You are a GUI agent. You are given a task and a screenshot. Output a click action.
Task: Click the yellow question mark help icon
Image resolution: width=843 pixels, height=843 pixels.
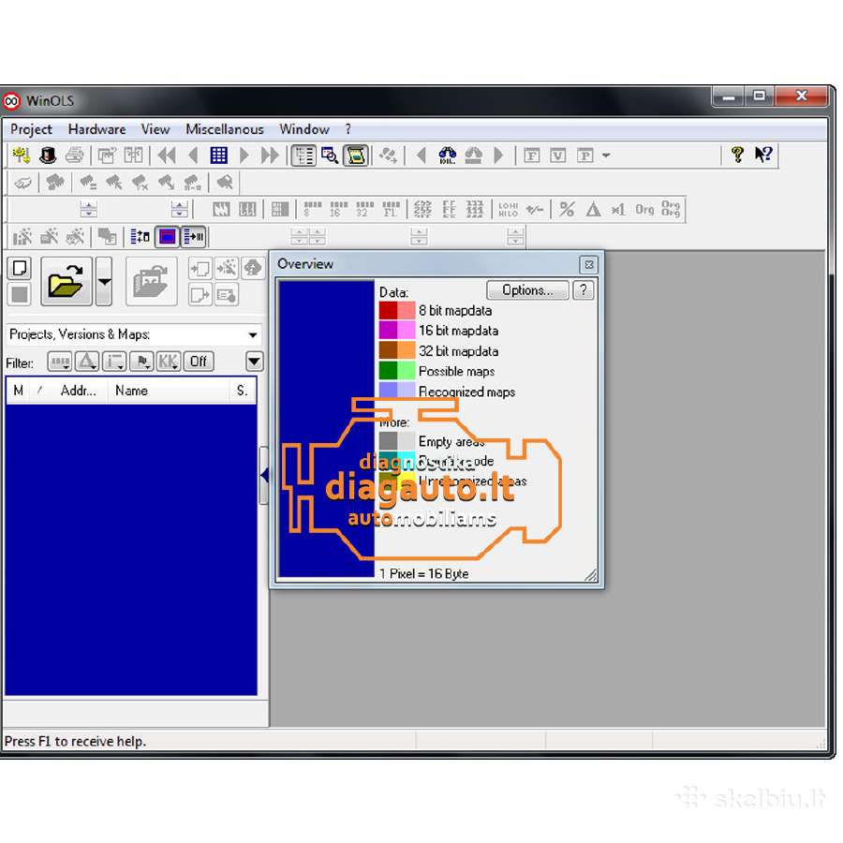pos(738,155)
